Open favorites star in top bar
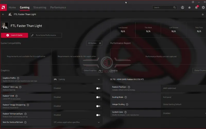206x129 pixels. [189, 7]
